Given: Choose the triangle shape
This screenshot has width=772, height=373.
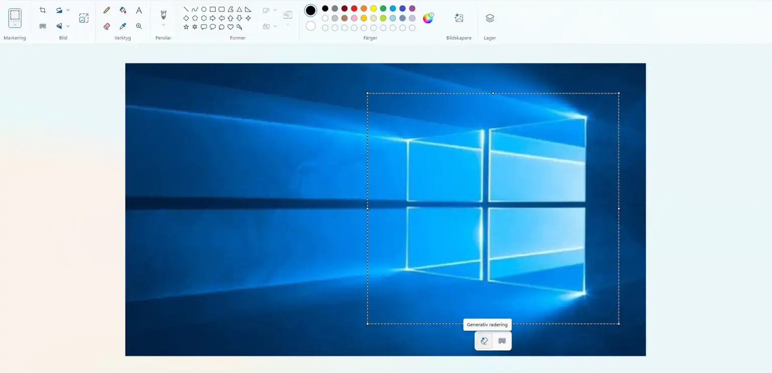Looking at the screenshot, I should (239, 9).
